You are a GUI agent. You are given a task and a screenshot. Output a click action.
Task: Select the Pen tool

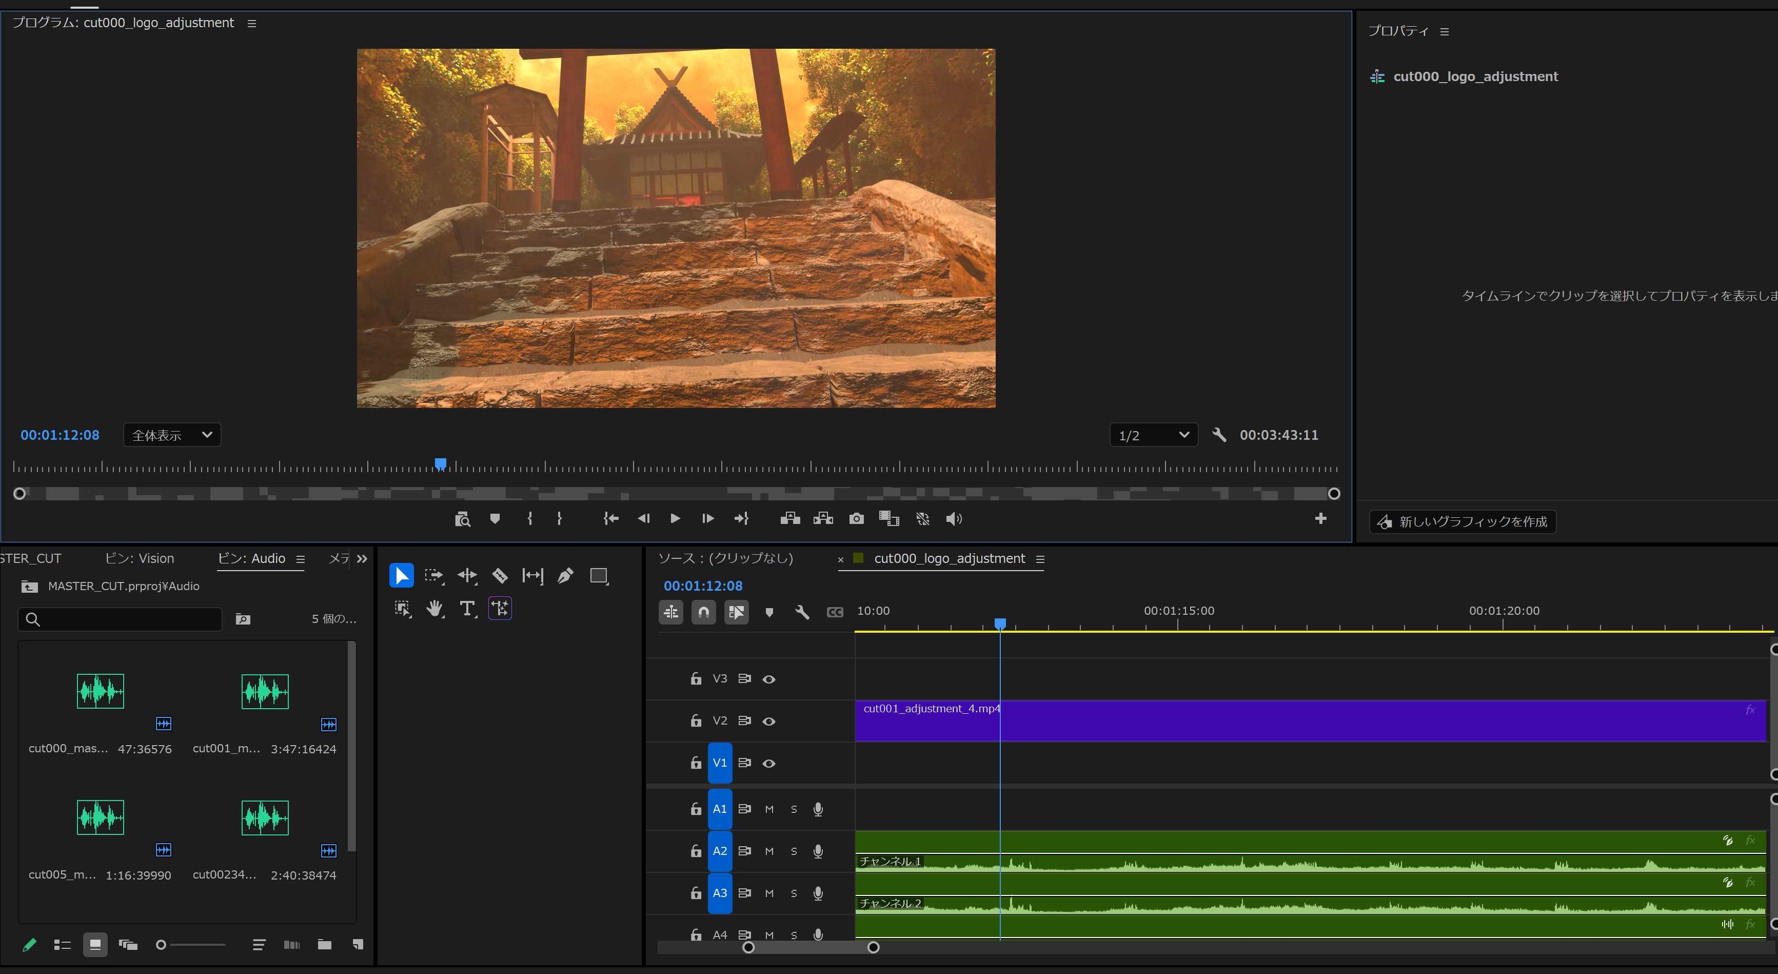[565, 576]
